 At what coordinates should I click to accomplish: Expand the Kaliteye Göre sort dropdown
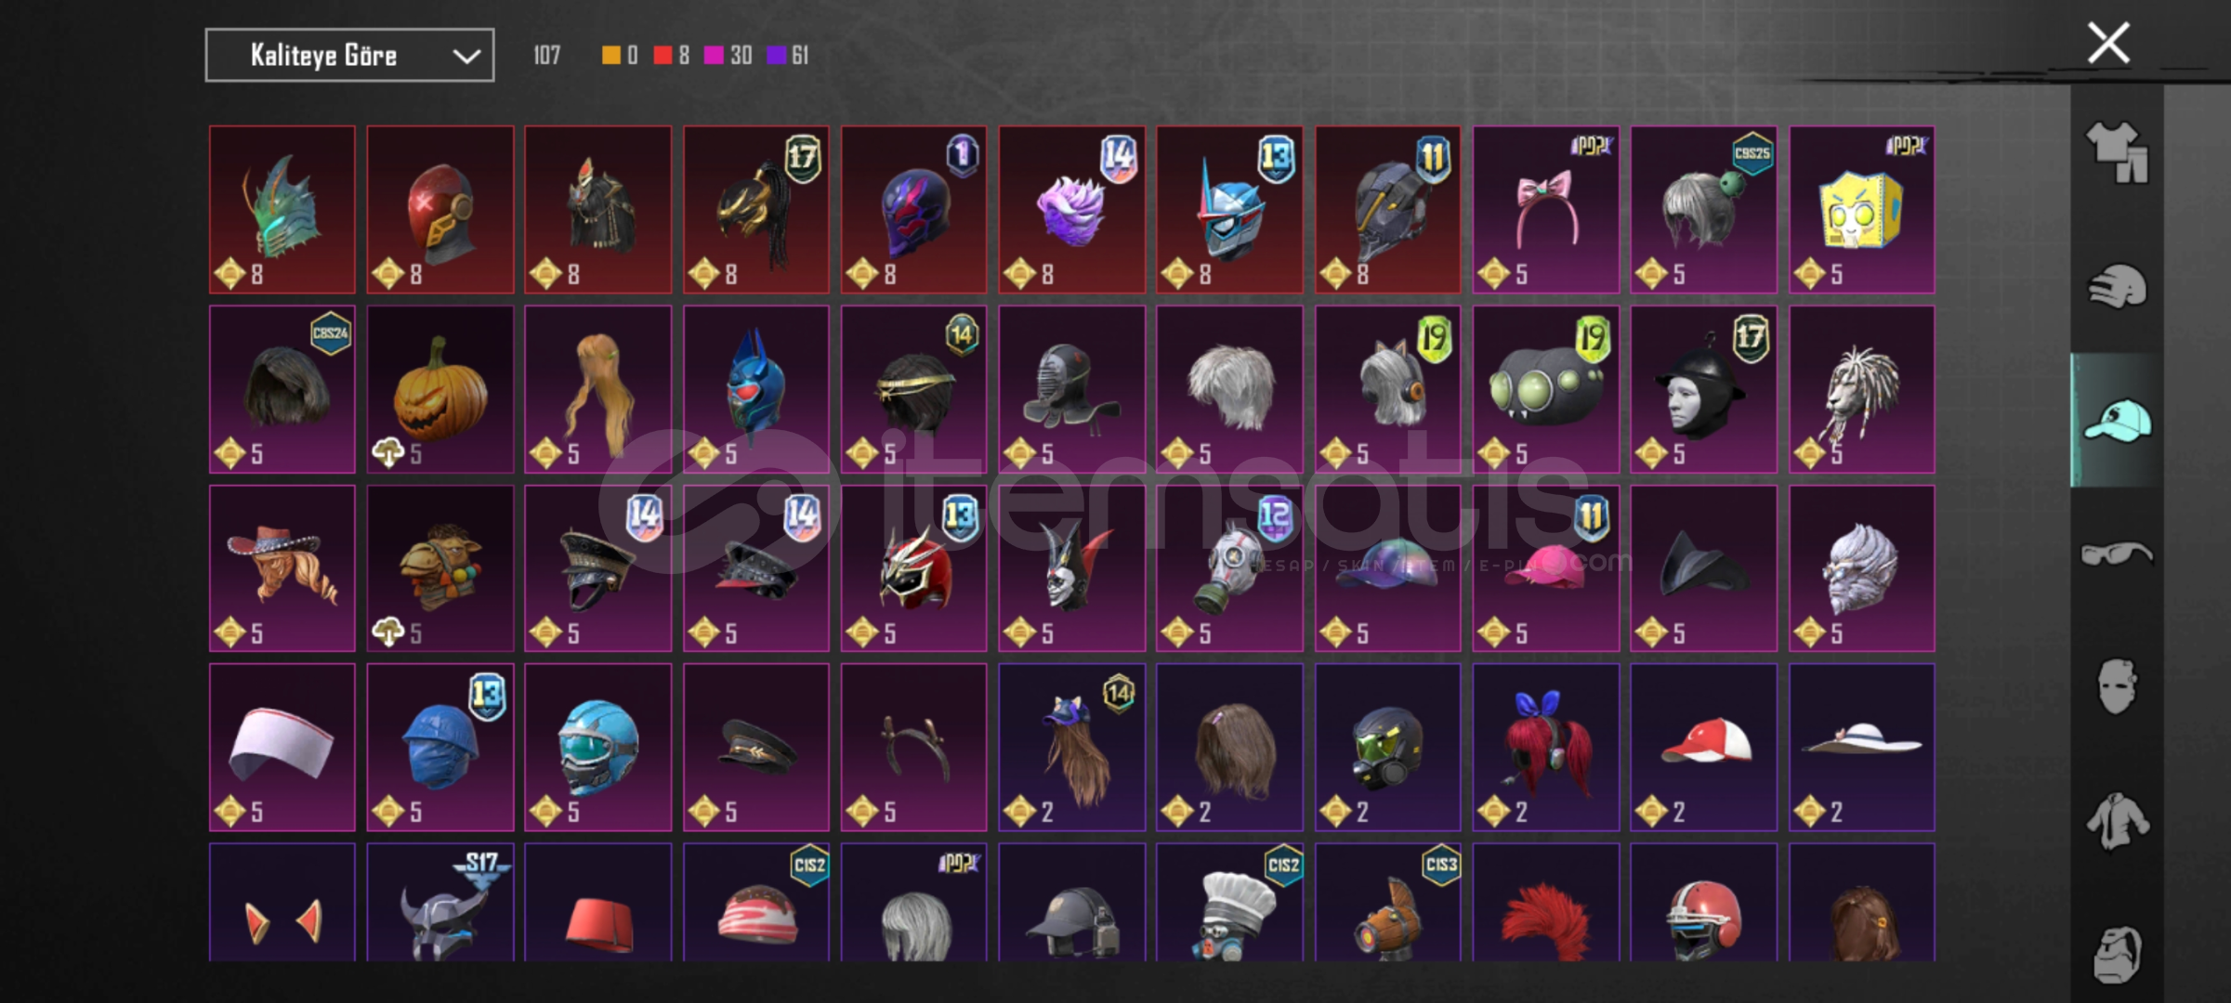349,56
